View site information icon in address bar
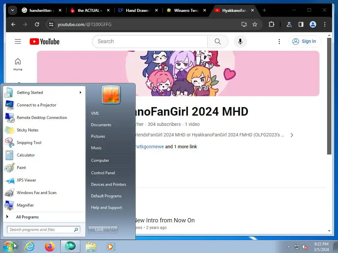Viewport: 338px width, 253px height. (51, 24)
